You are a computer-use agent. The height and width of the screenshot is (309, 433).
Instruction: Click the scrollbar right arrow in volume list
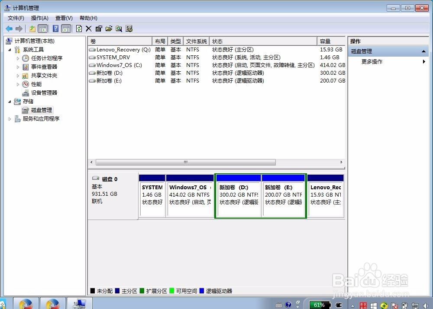point(341,162)
